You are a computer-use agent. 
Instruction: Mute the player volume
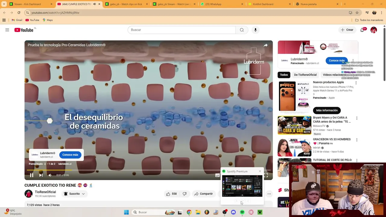pyautogui.click(x=50, y=175)
